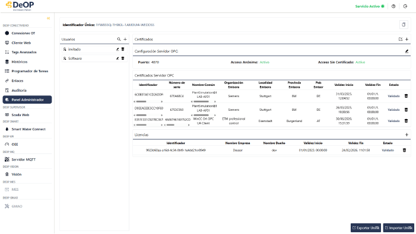
Task: Delete WinCC OA OPC UA Client certificate
Action: (x=406, y=121)
